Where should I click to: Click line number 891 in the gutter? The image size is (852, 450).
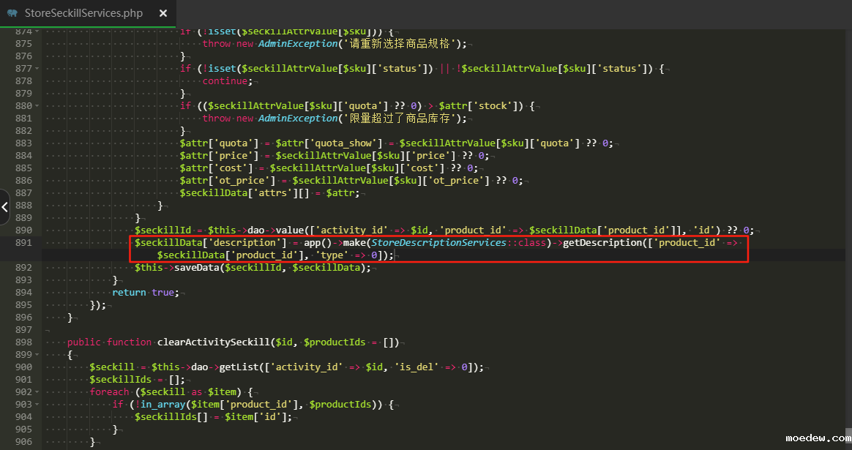pos(23,243)
